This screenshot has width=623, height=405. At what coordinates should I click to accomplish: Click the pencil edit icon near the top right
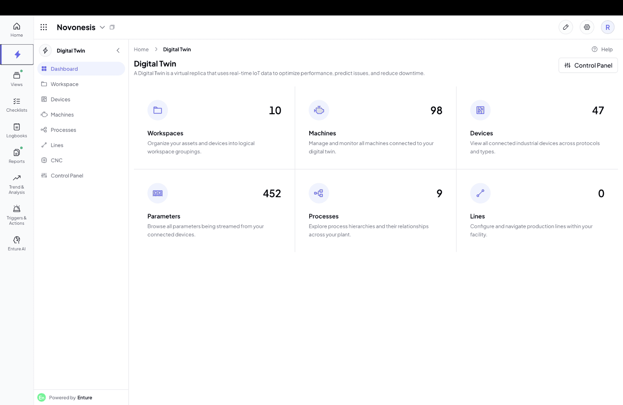click(x=566, y=27)
